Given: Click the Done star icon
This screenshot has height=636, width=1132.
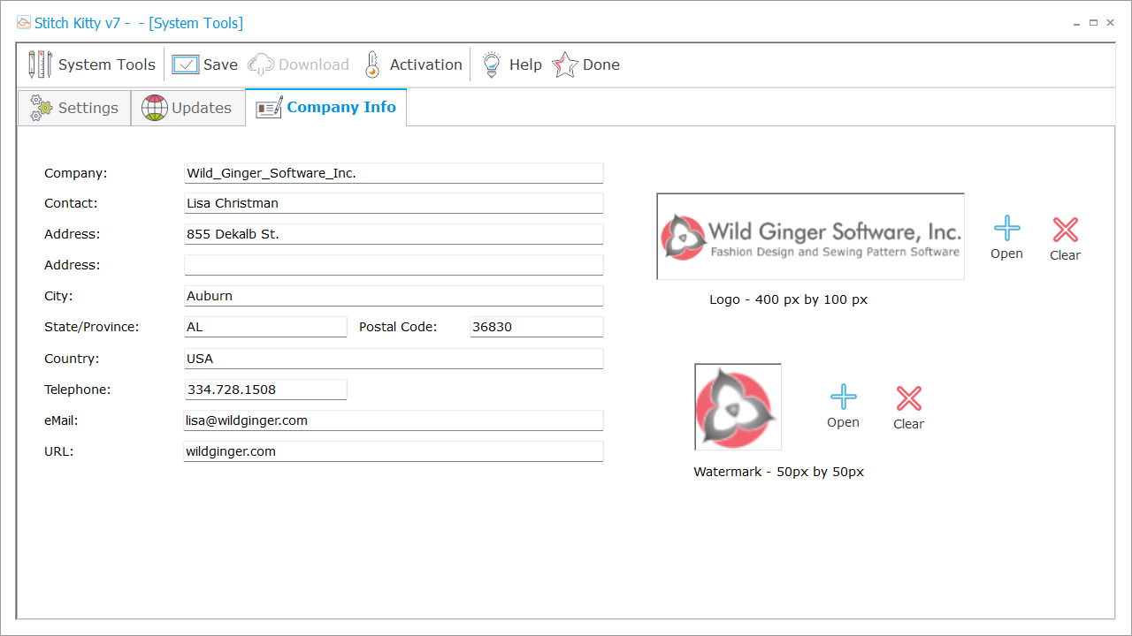Looking at the screenshot, I should pos(565,64).
